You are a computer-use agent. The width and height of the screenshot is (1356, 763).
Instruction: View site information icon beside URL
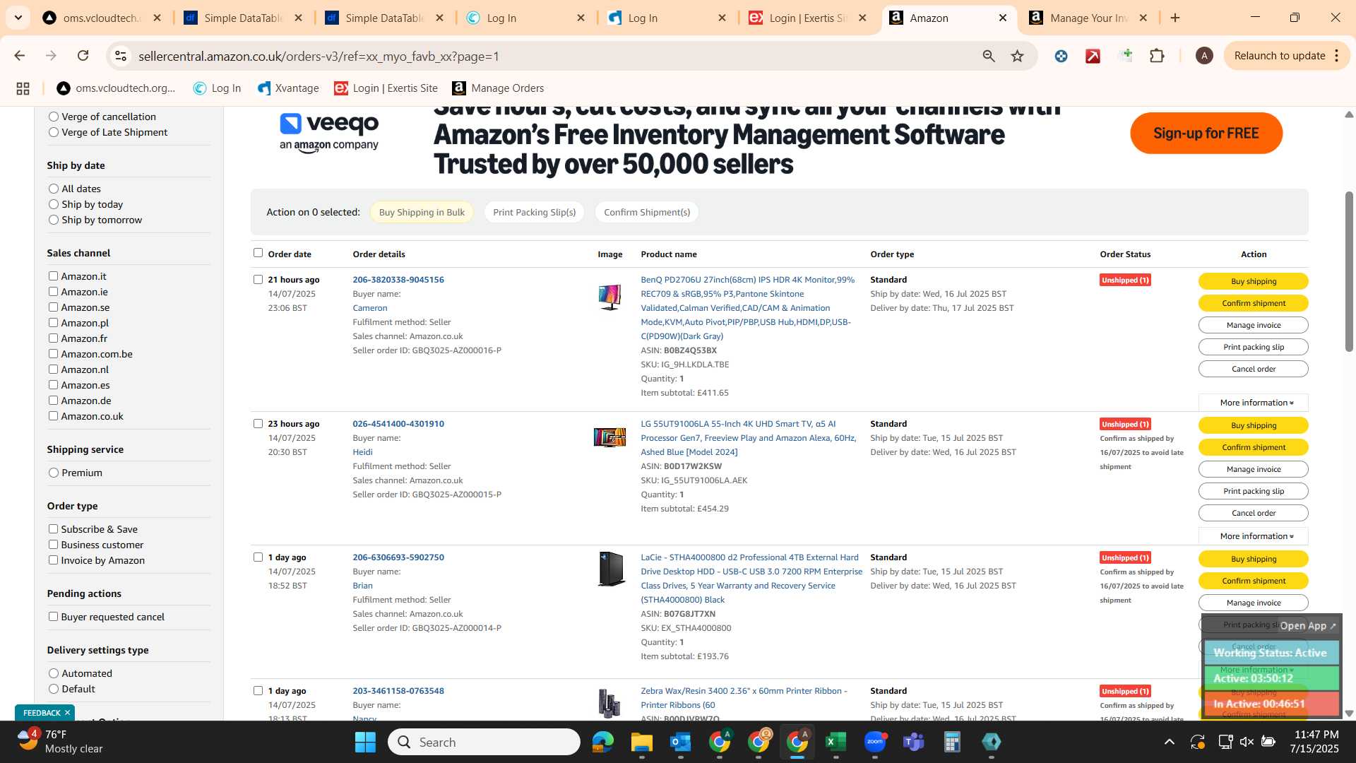tap(121, 56)
